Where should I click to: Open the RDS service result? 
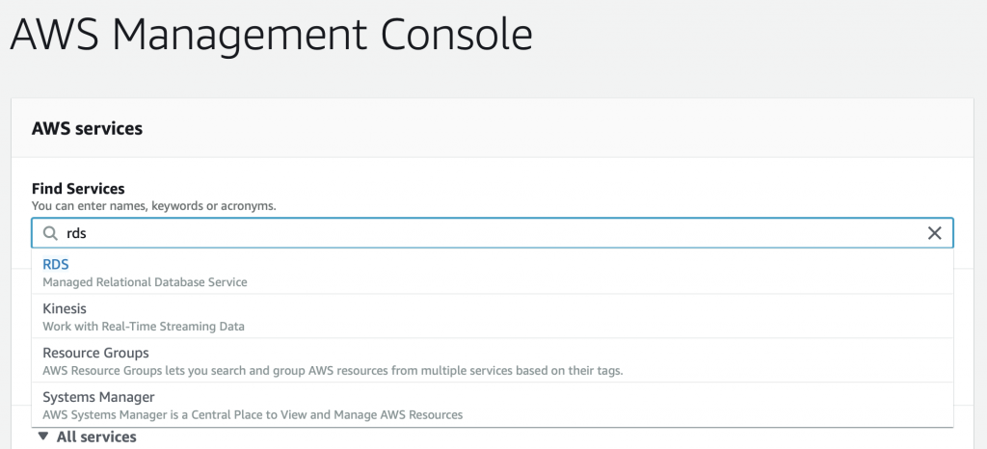click(x=493, y=272)
